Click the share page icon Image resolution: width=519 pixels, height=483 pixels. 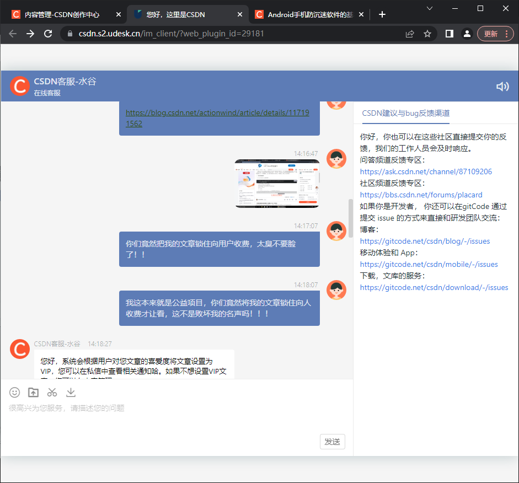(410, 34)
